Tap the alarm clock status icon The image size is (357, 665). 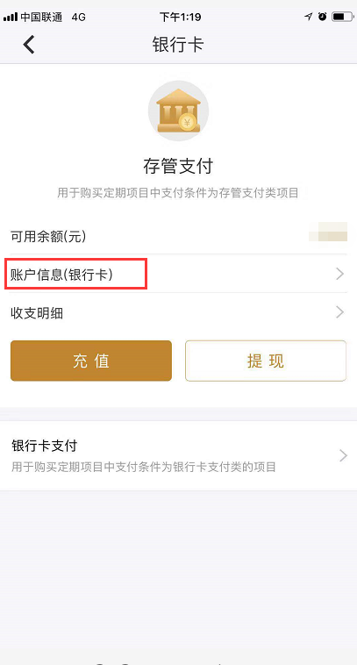pyautogui.click(x=323, y=17)
